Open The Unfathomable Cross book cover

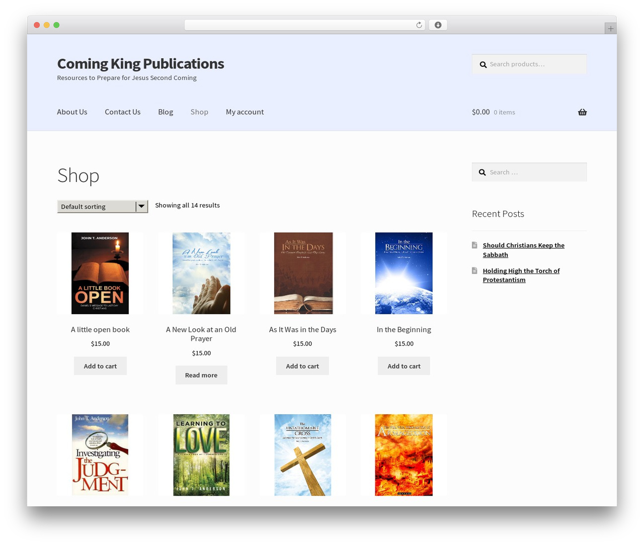click(303, 455)
